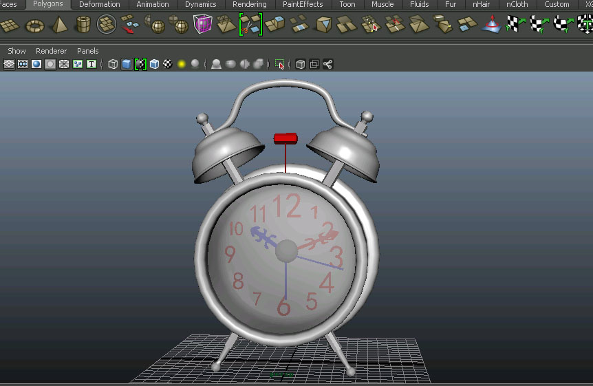Switch to the Rendering shelf tab
The image size is (593, 386).
pyautogui.click(x=249, y=4)
